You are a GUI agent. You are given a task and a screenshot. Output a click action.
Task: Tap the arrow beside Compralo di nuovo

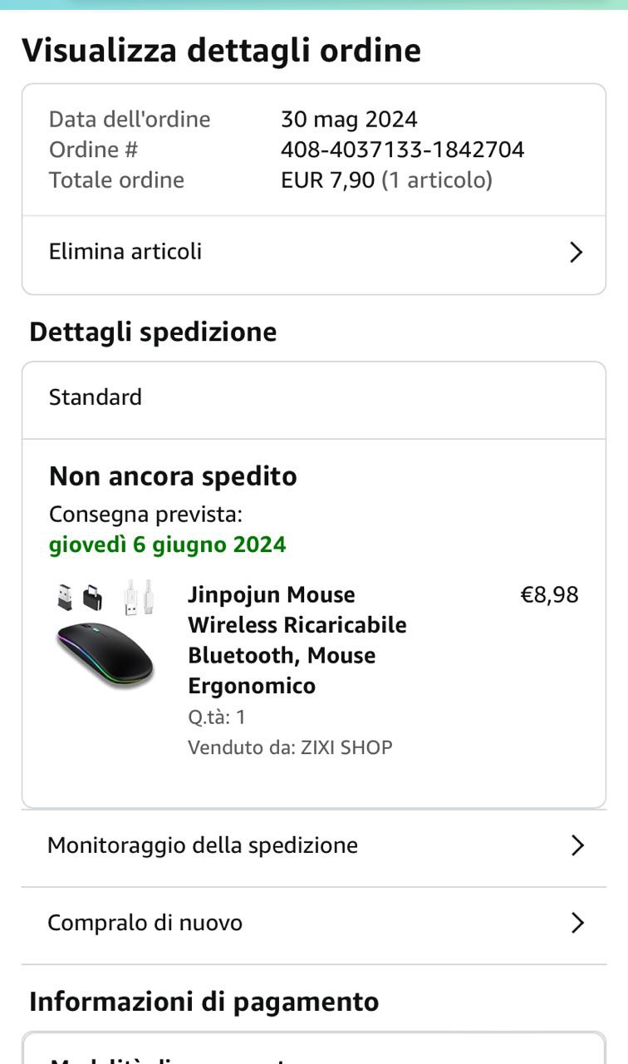(577, 924)
